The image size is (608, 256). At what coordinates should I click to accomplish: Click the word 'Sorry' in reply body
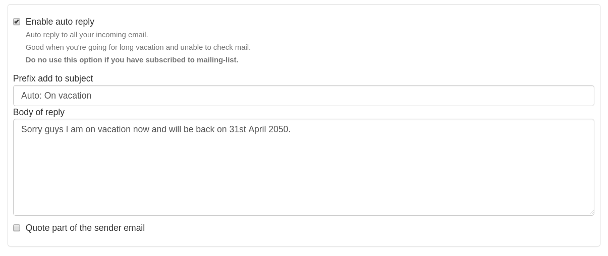tap(31, 129)
